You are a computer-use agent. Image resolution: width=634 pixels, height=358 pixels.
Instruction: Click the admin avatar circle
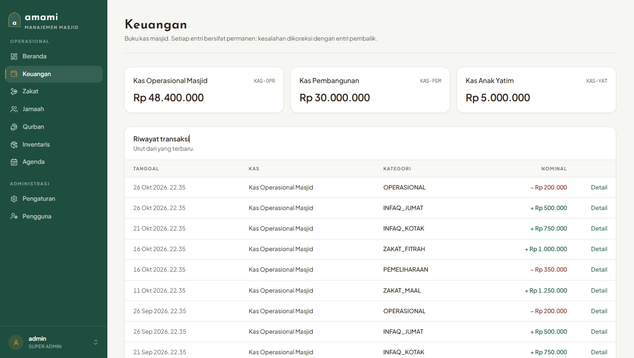[x=16, y=342]
